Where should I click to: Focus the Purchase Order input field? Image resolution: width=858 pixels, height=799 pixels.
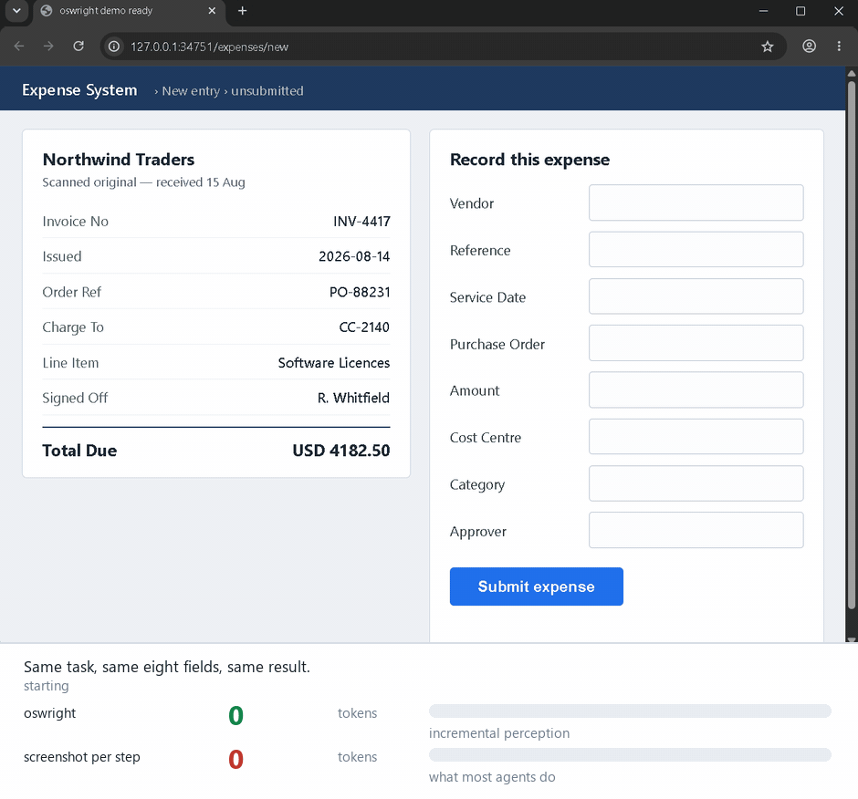696,343
